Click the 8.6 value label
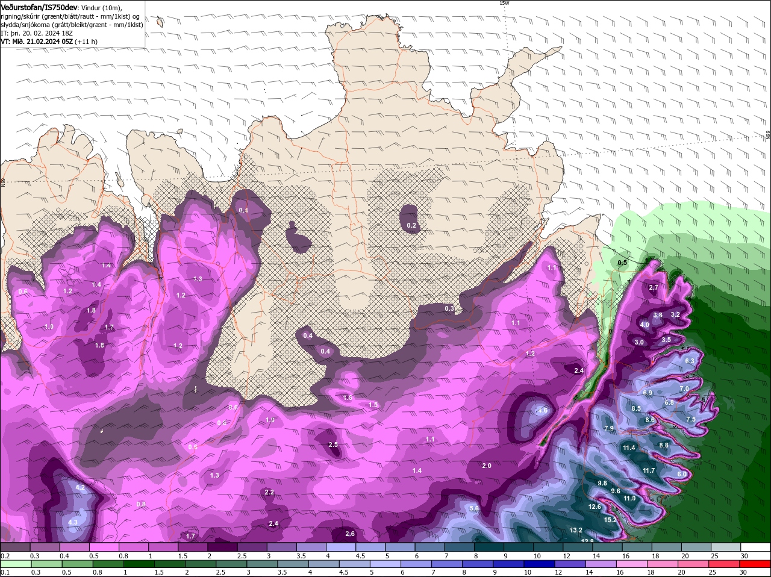 [650, 420]
